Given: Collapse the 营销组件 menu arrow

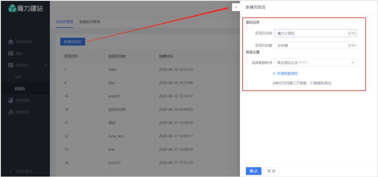Looking at the screenshot, I should click(x=46, y=65).
